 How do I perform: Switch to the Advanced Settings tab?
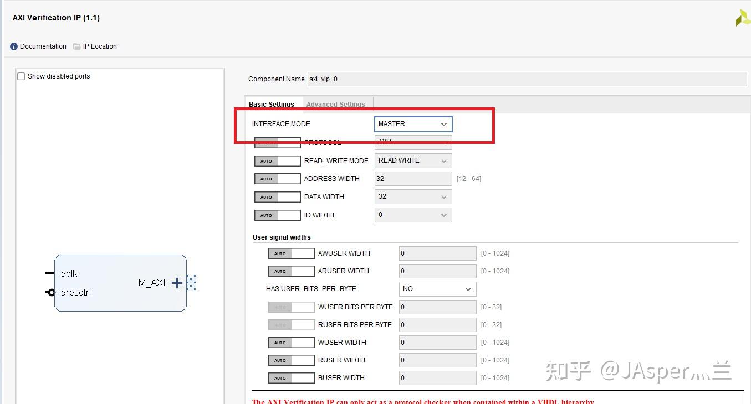pos(336,104)
